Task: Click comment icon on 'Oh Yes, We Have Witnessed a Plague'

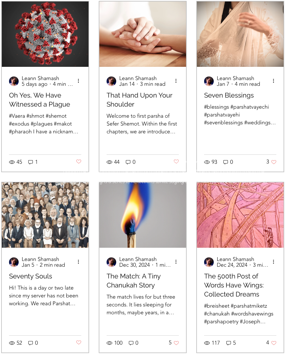Action: [x=30, y=162]
